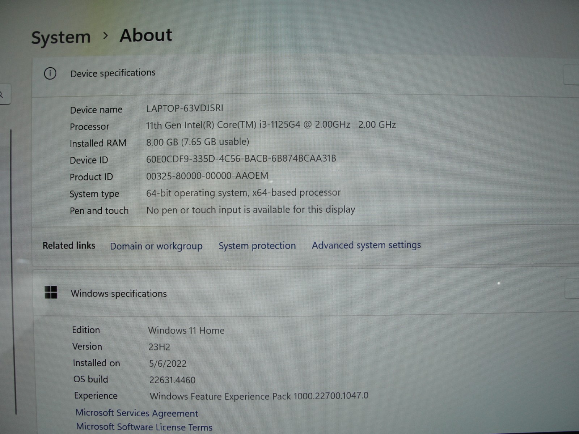Click the Device specifications info icon

tap(50, 73)
